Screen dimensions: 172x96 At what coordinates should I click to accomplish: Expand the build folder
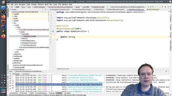[x=11, y=18]
